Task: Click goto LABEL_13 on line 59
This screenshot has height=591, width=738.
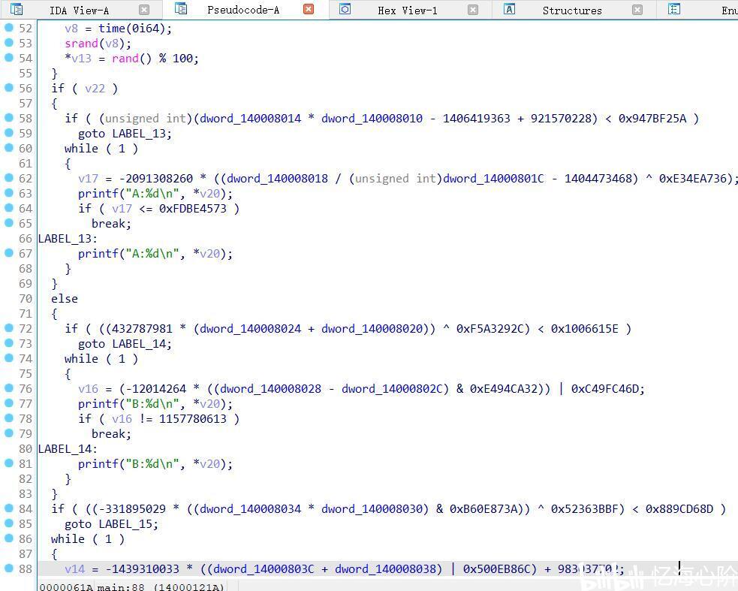Action: click(125, 133)
